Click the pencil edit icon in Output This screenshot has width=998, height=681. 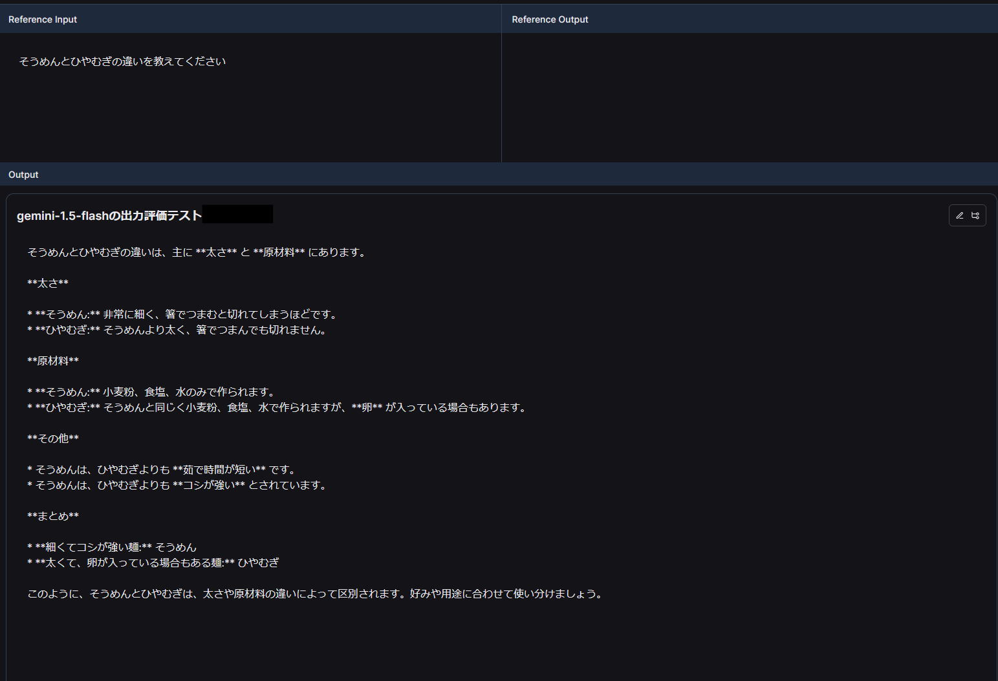960,216
